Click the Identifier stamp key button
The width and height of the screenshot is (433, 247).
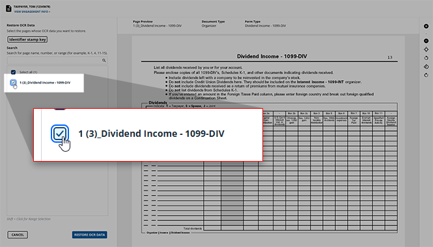pos(27,40)
